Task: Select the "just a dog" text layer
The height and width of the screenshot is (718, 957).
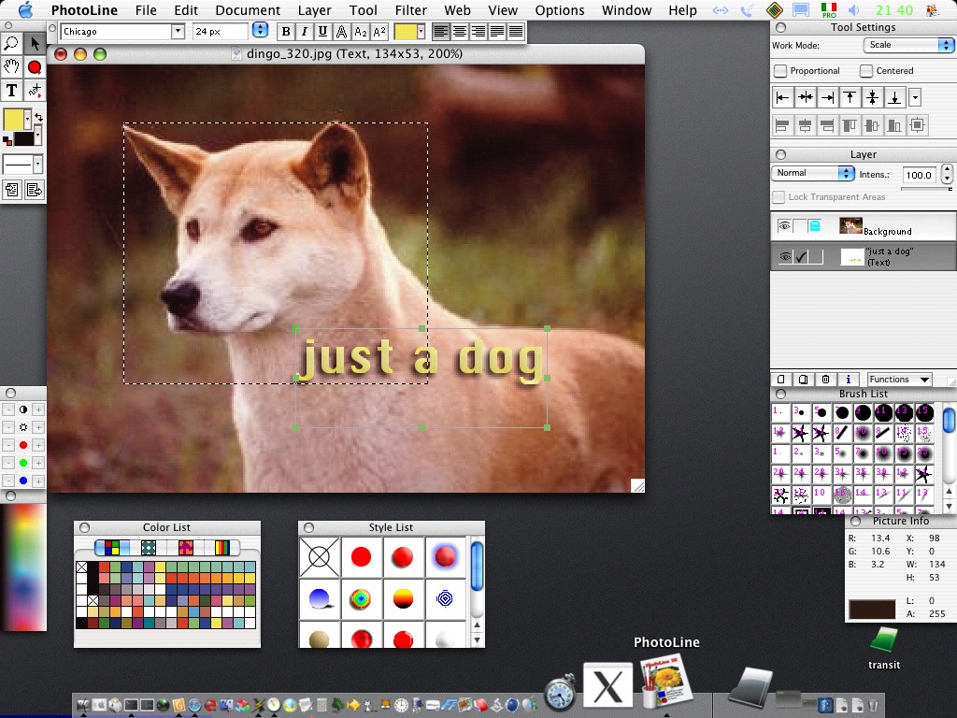Action: [889, 257]
